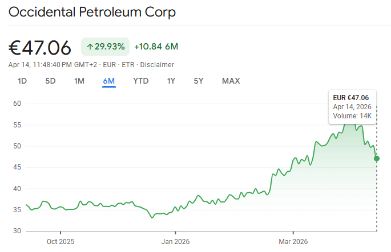Click the EUR €47.06 tooltip value
Viewport: 391px width, 252px height.
point(351,98)
